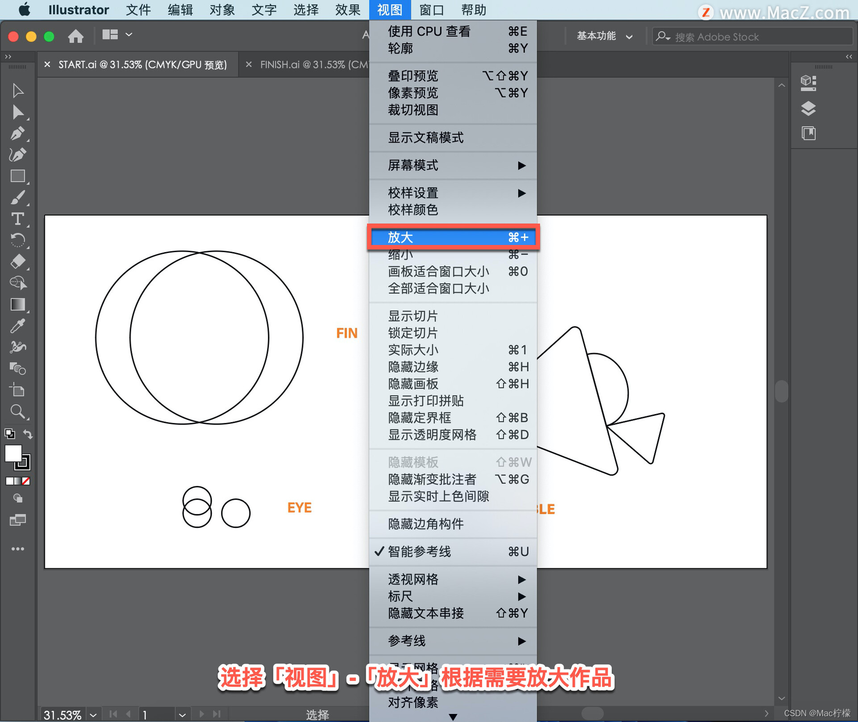Click 画板适合窗口大小 menu entry
Screen dimensions: 858x722
click(x=438, y=271)
